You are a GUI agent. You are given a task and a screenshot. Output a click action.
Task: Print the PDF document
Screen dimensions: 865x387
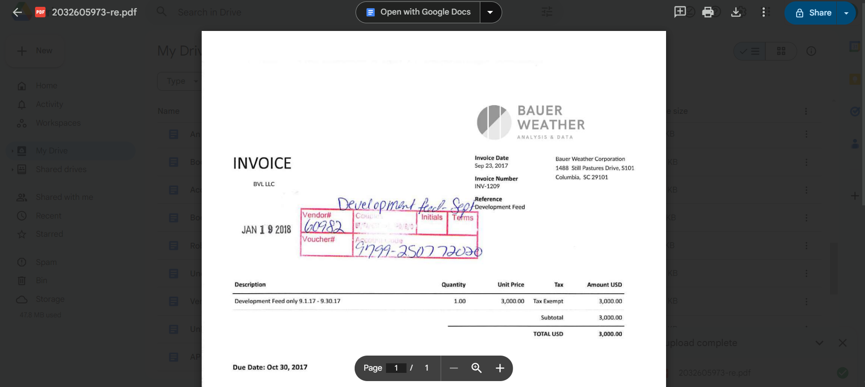point(707,12)
